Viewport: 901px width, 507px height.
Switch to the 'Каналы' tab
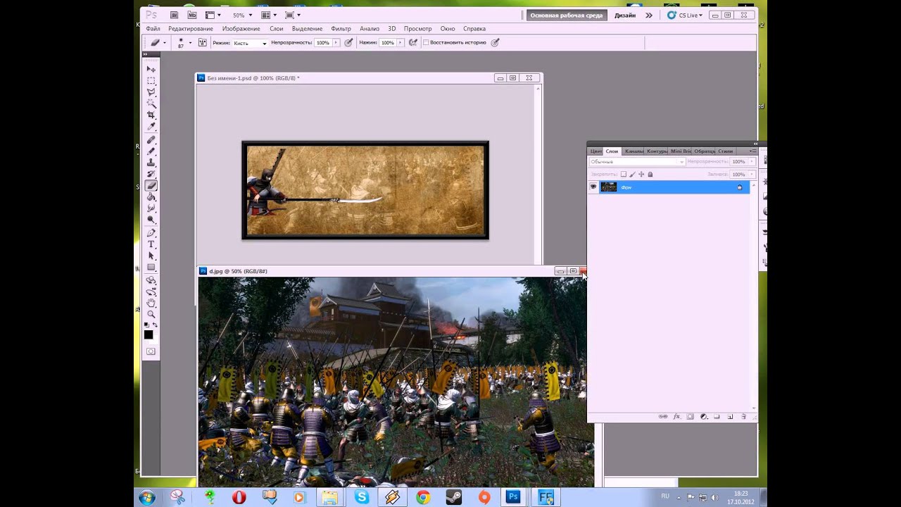click(634, 151)
